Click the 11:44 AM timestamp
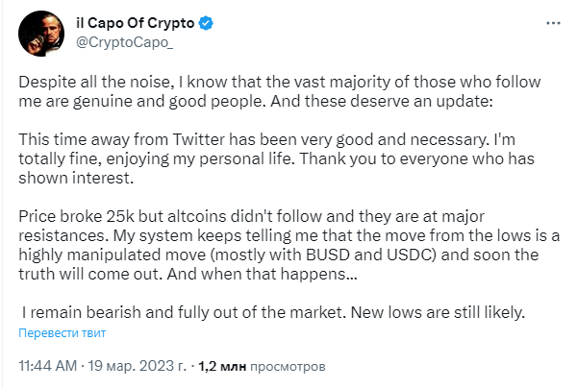Image resolution: width=577 pixels, height=389 pixels. pyautogui.click(x=46, y=366)
